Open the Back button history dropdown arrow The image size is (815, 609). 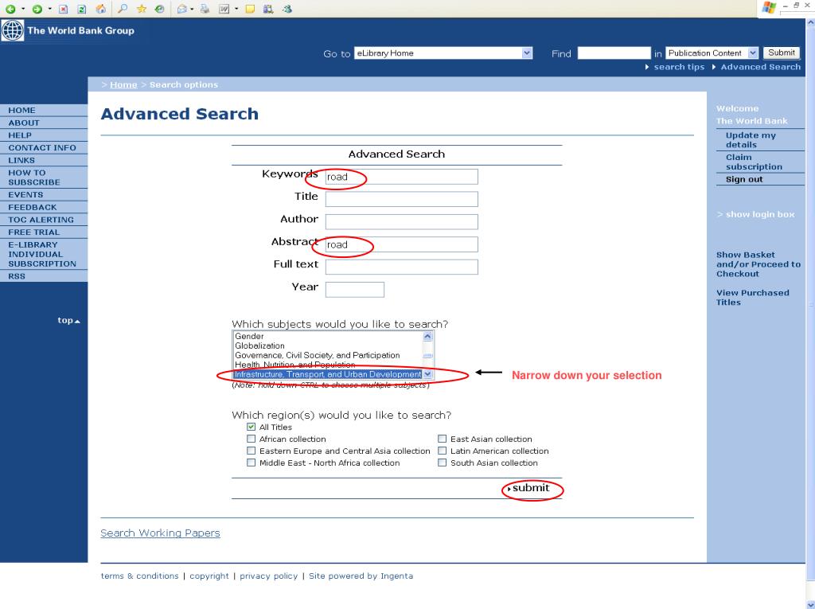tap(23, 10)
